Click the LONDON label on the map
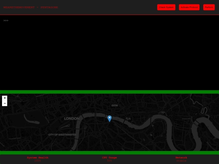This screenshot has height=164, width=219. (x=72, y=119)
